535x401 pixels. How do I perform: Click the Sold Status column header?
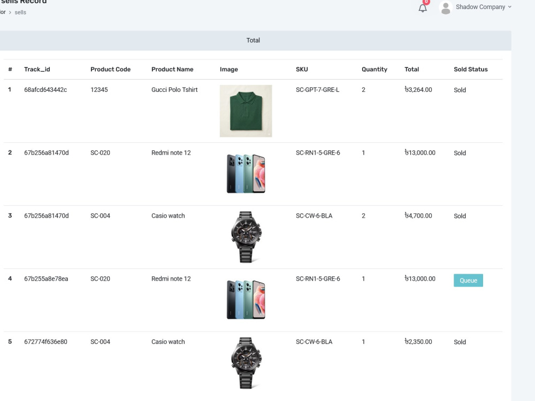[x=470, y=69]
